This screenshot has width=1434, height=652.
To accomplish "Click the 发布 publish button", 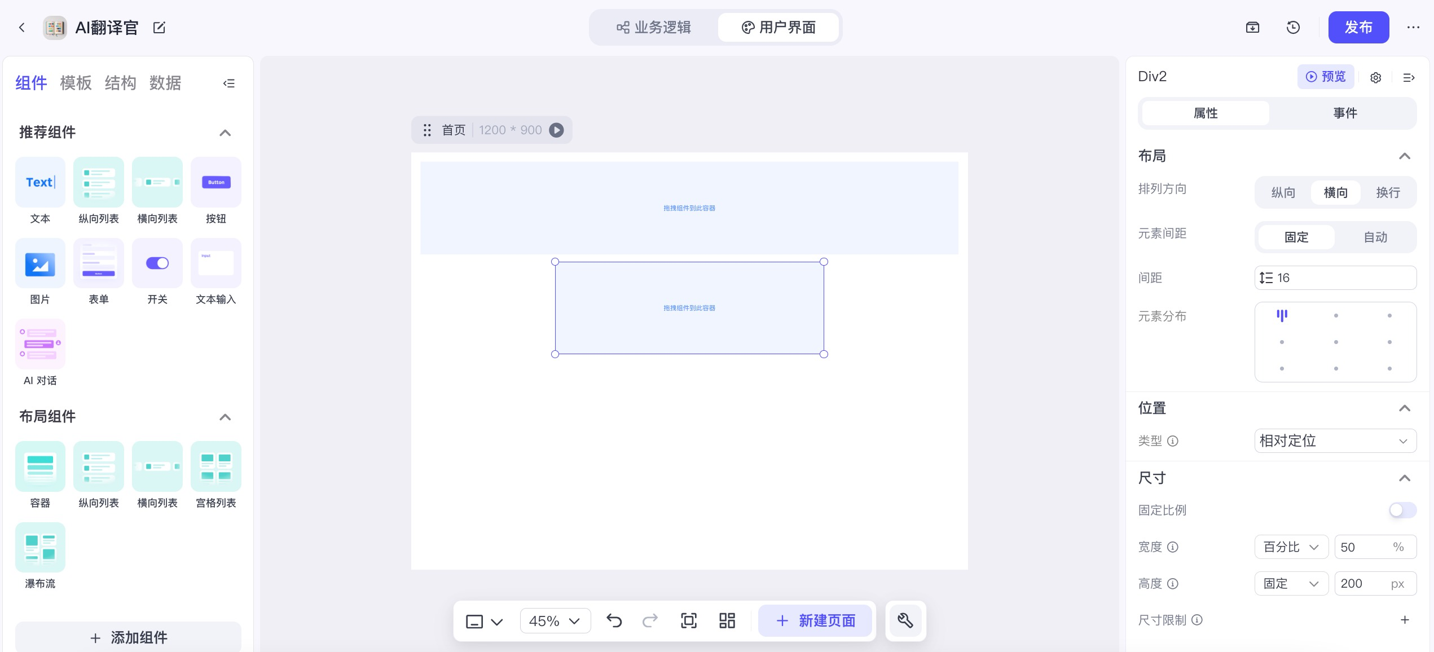I will 1358,27.
